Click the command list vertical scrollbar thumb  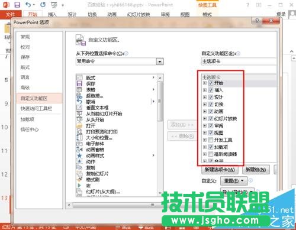coord(160,101)
